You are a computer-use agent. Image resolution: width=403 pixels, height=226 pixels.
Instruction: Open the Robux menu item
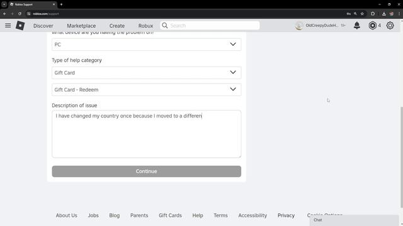click(x=145, y=26)
